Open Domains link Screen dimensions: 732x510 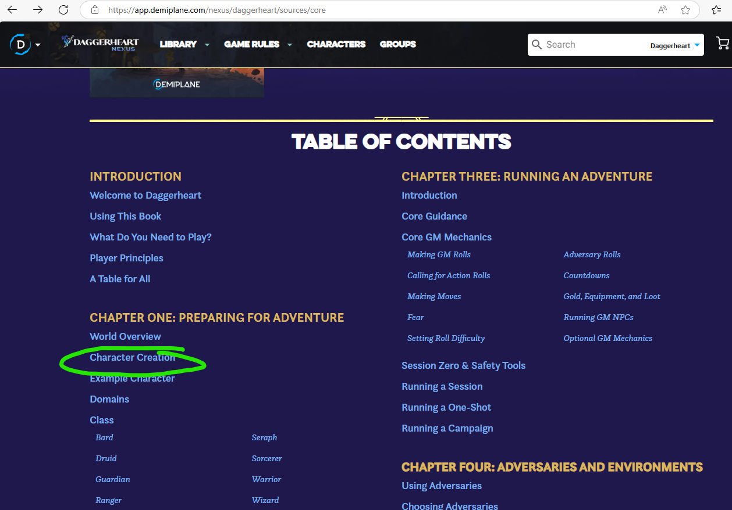109,399
